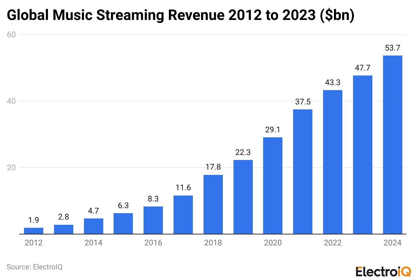Click the 29.1 data label
This screenshot has height=278, width=413.
click(x=273, y=130)
